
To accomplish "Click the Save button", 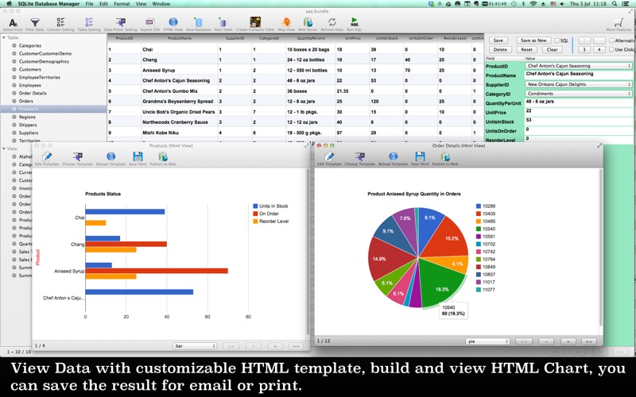I will tap(498, 40).
